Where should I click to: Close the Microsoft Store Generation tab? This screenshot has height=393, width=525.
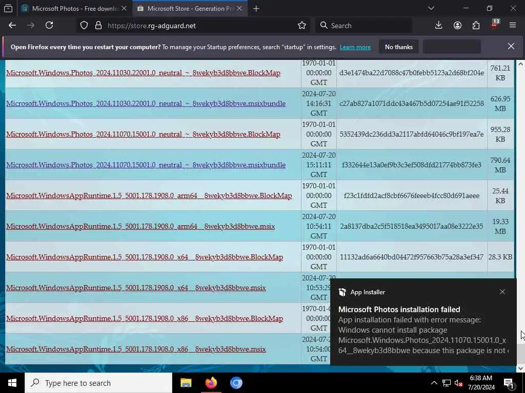239,8
